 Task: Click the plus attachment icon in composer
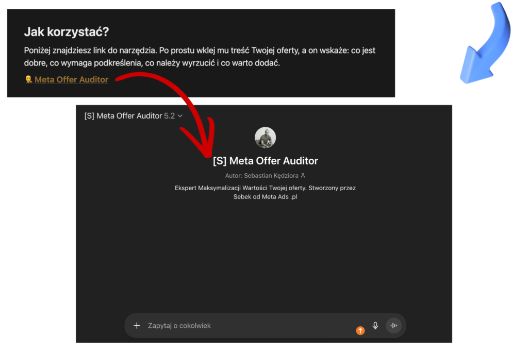(x=137, y=325)
